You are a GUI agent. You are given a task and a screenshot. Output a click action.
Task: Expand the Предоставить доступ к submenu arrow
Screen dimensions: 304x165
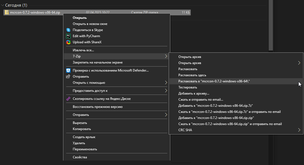(166, 91)
